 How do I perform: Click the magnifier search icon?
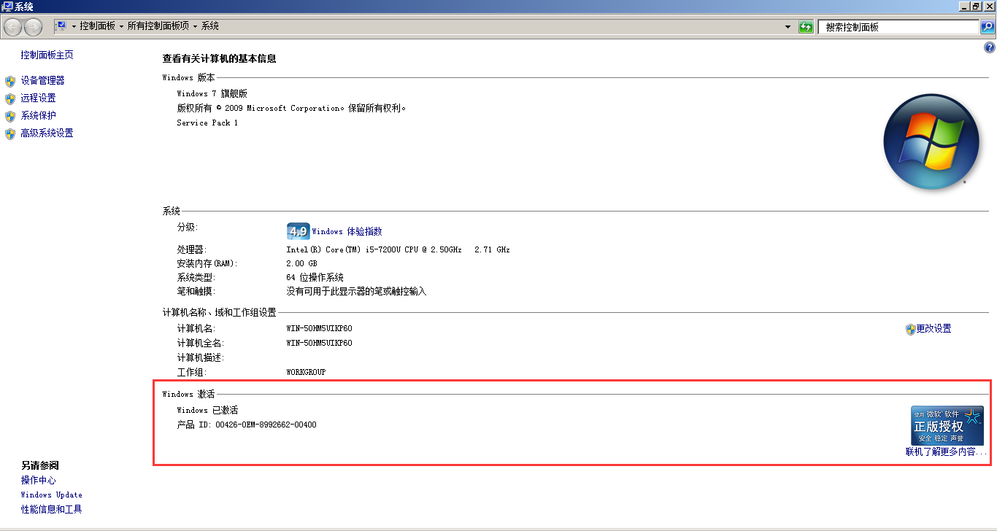(x=987, y=27)
